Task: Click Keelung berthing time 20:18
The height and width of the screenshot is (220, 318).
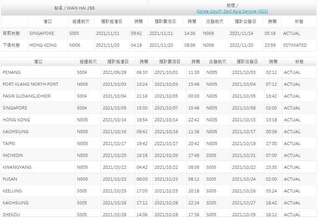Action: (194, 191)
